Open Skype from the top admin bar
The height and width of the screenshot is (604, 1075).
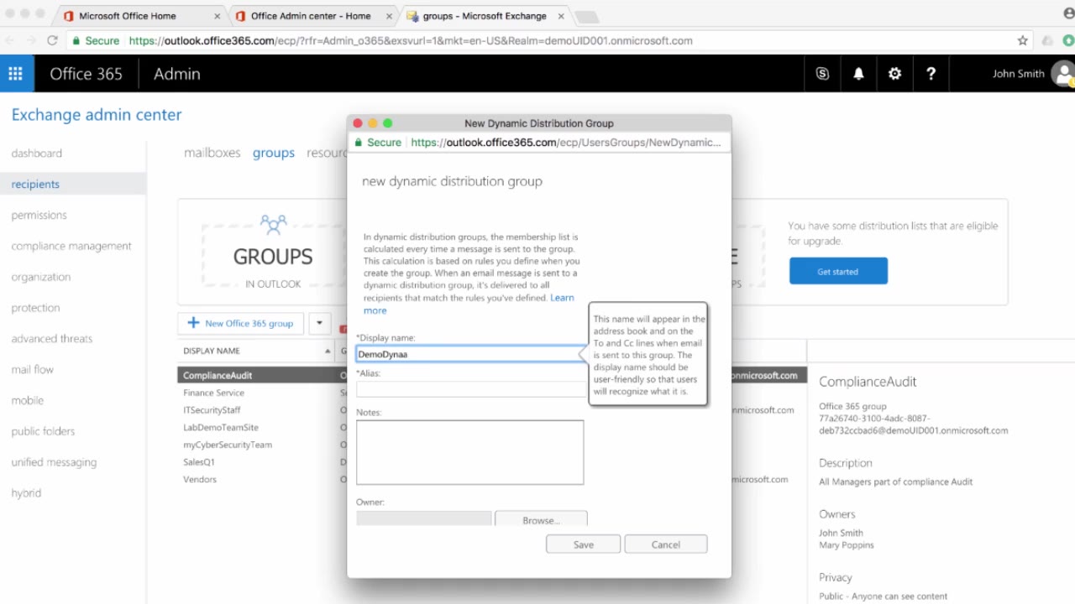click(x=822, y=74)
